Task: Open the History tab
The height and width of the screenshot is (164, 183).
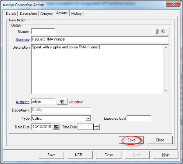Action: 76,13
